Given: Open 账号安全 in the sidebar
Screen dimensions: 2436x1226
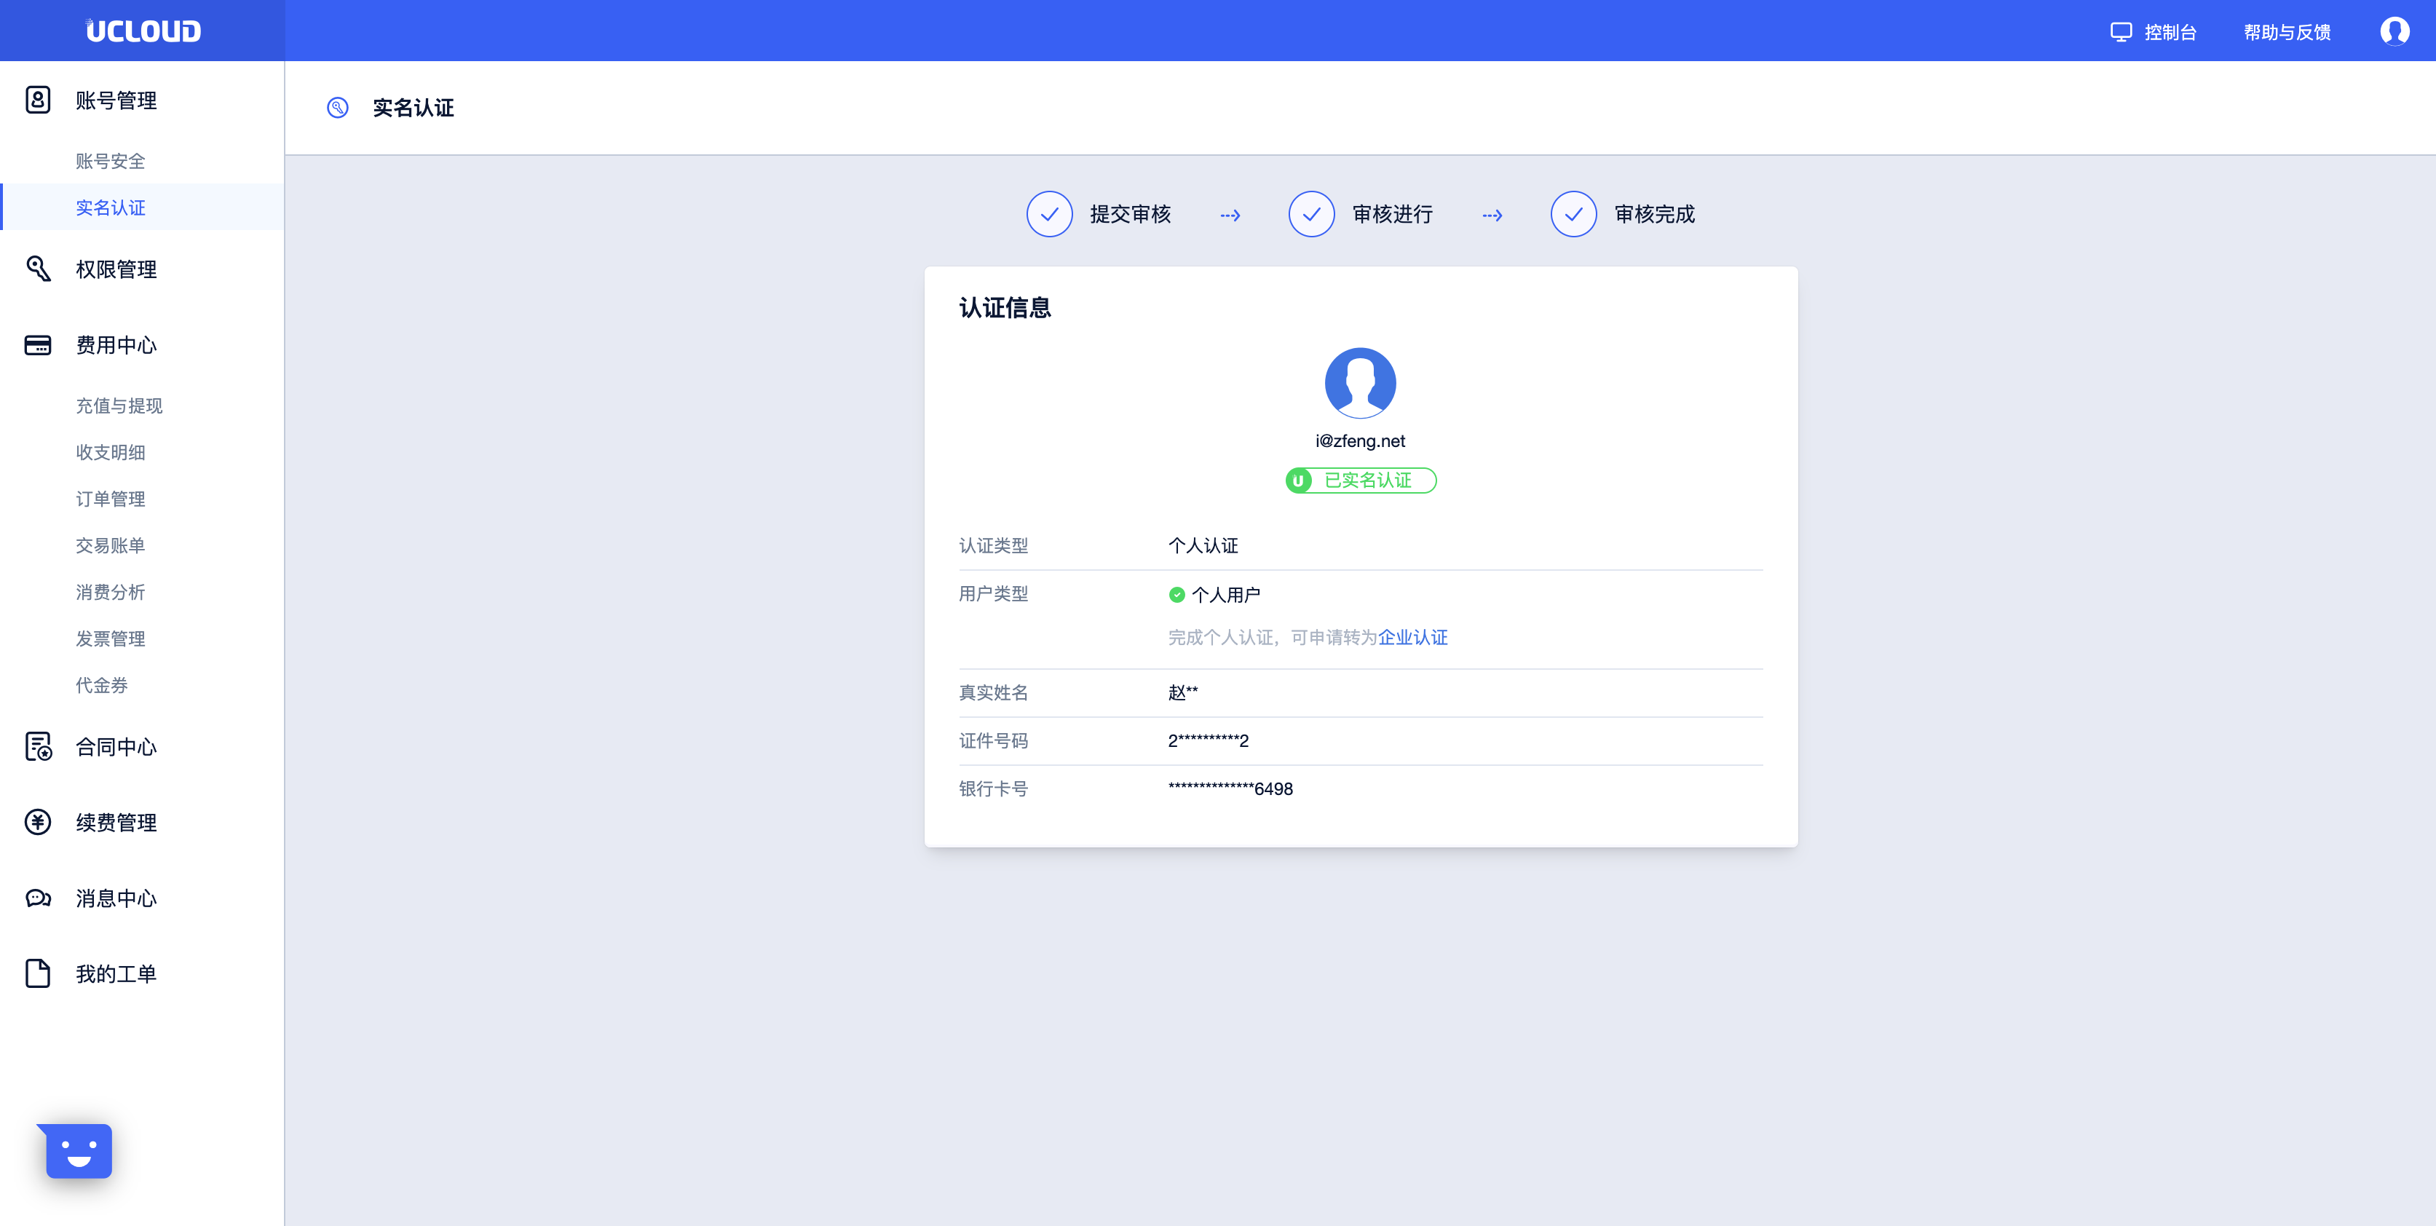Looking at the screenshot, I should click(111, 161).
